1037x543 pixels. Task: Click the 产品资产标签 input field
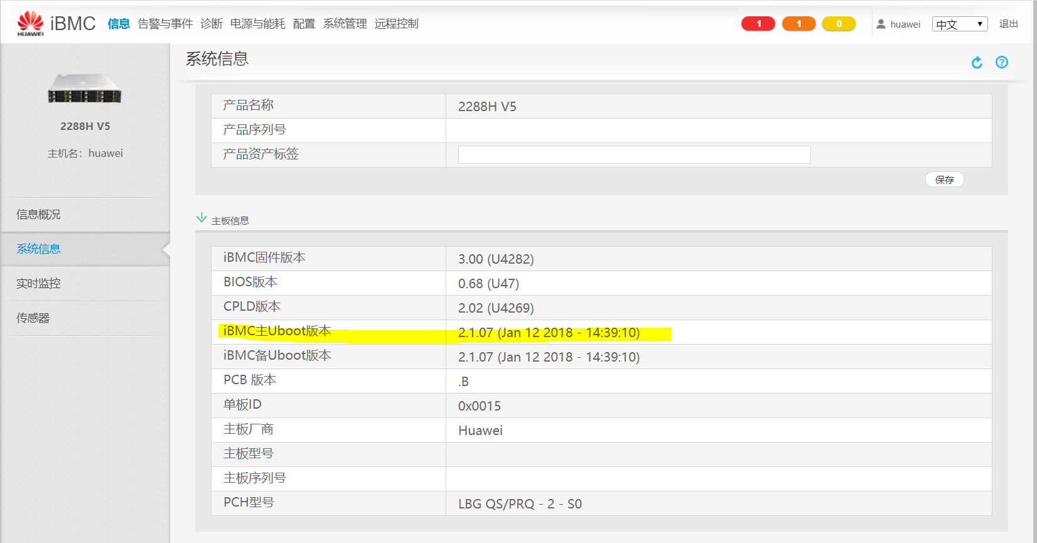pos(634,154)
